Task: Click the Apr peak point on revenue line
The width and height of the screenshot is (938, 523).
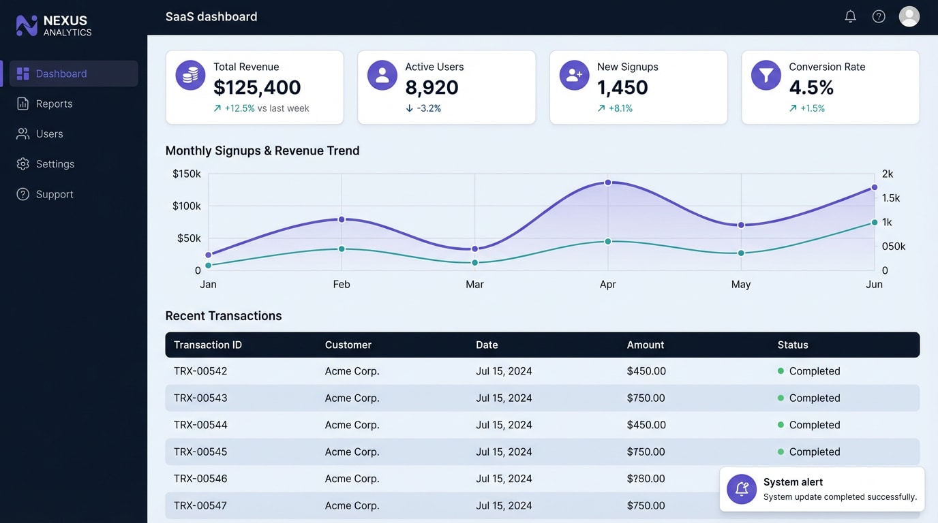Action: coord(607,182)
